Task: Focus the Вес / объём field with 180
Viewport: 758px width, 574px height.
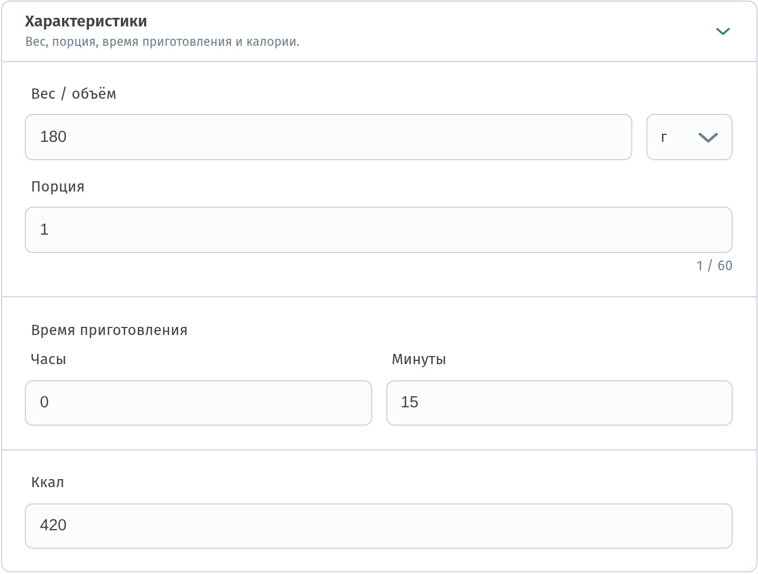Action: [329, 137]
